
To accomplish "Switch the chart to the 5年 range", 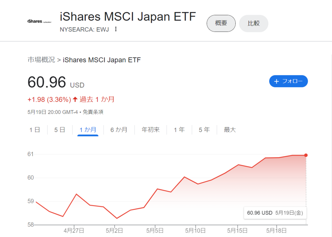I will tap(204, 130).
